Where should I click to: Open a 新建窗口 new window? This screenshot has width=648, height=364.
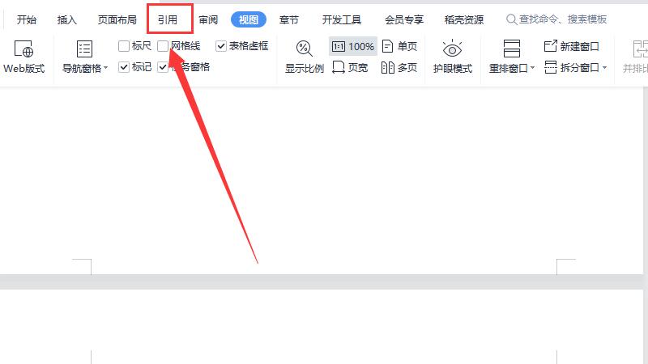pos(572,46)
